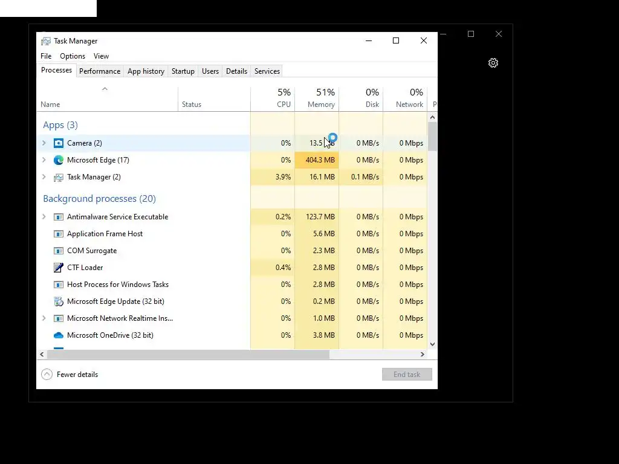Image resolution: width=619 pixels, height=464 pixels.
Task: Select the Processes tab
Action: click(x=56, y=70)
